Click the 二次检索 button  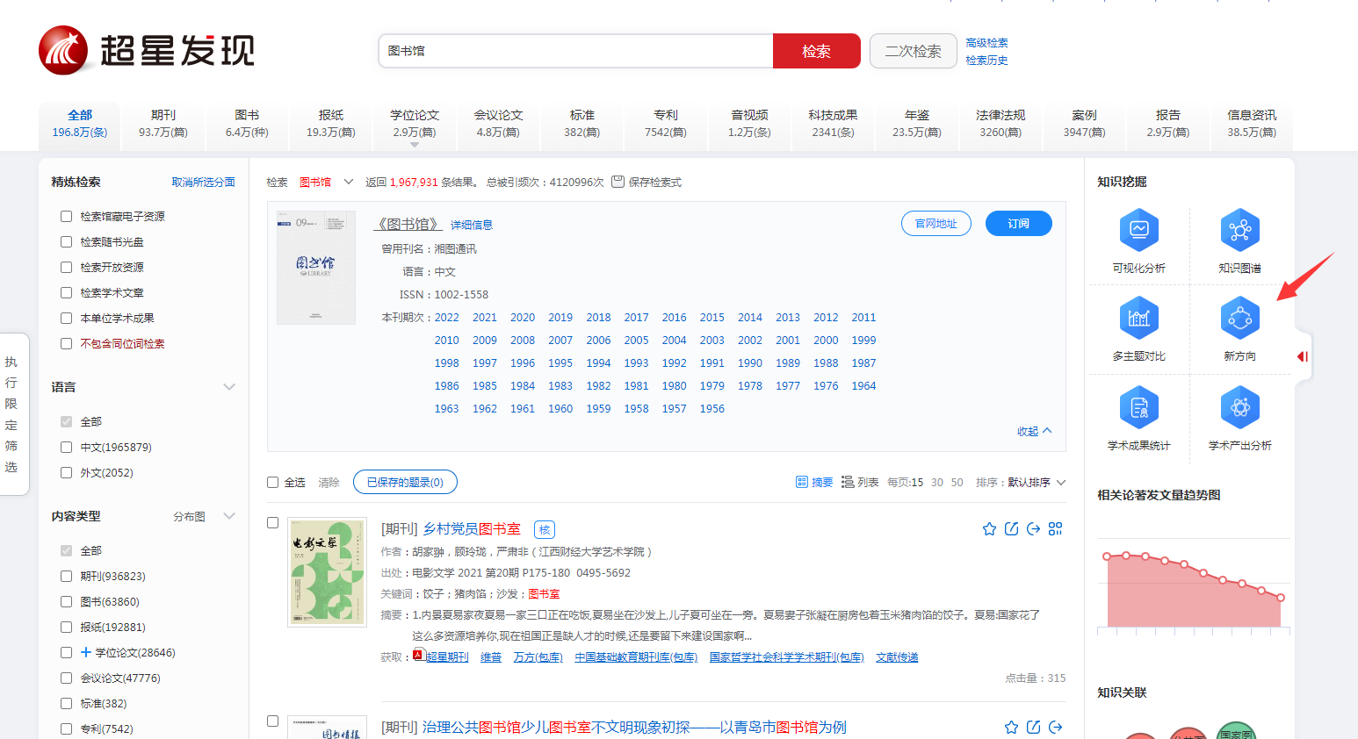point(914,51)
